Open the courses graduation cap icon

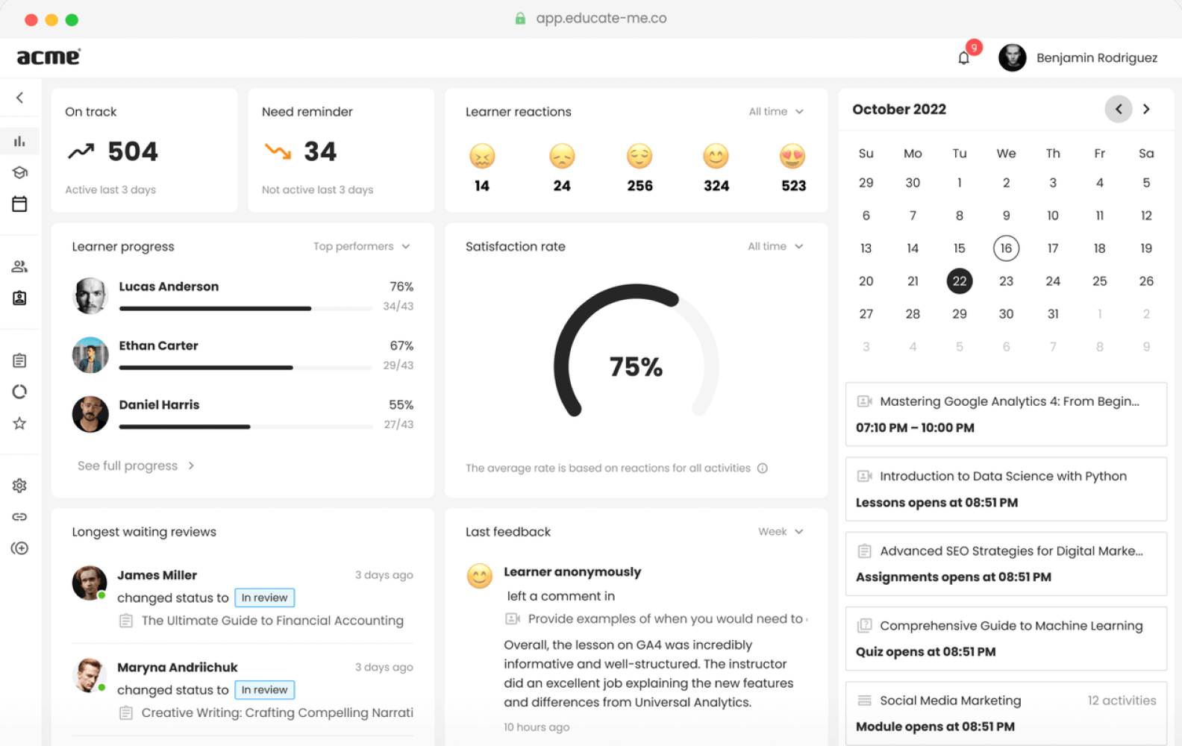[x=20, y=172]
